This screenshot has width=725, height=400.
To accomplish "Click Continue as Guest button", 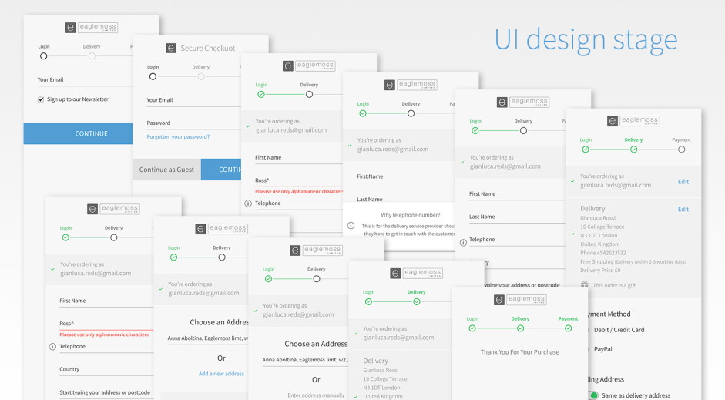I will tap(166, 170).
